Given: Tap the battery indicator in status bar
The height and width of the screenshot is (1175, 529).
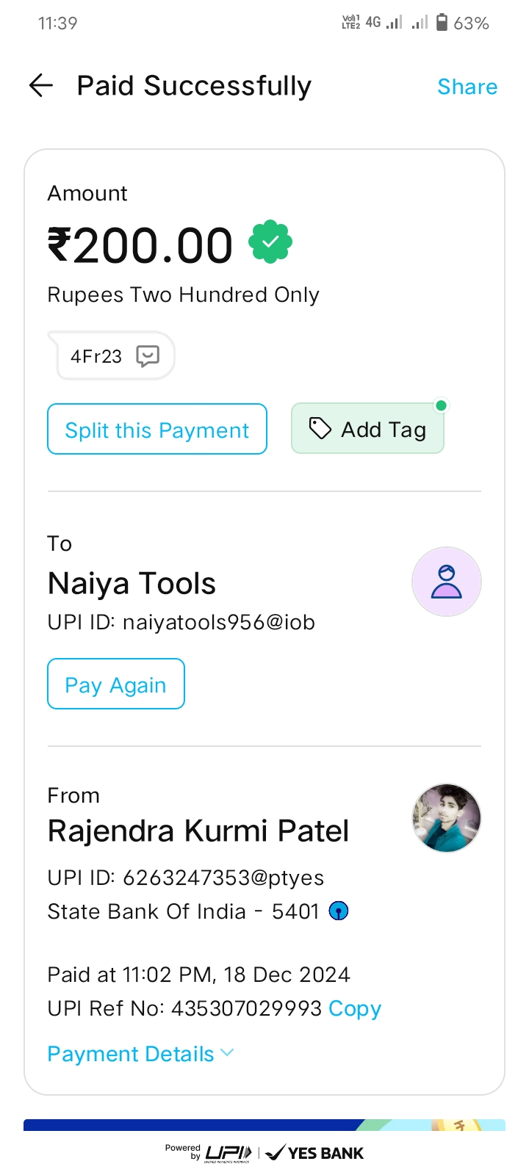Looking at the screenshot, I should click(x=442, y=23).
